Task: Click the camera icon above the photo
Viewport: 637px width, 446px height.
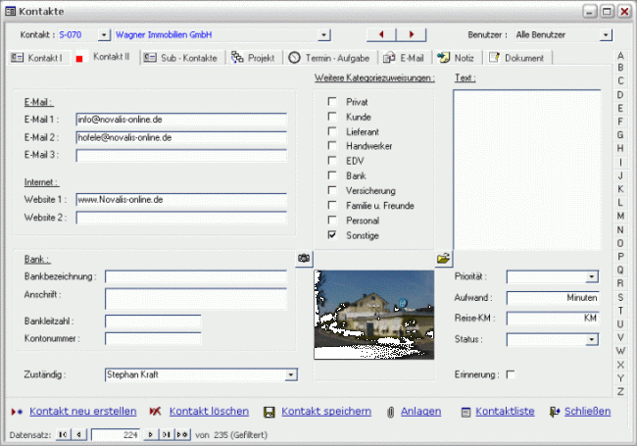Action: click(x=304, y=258)
